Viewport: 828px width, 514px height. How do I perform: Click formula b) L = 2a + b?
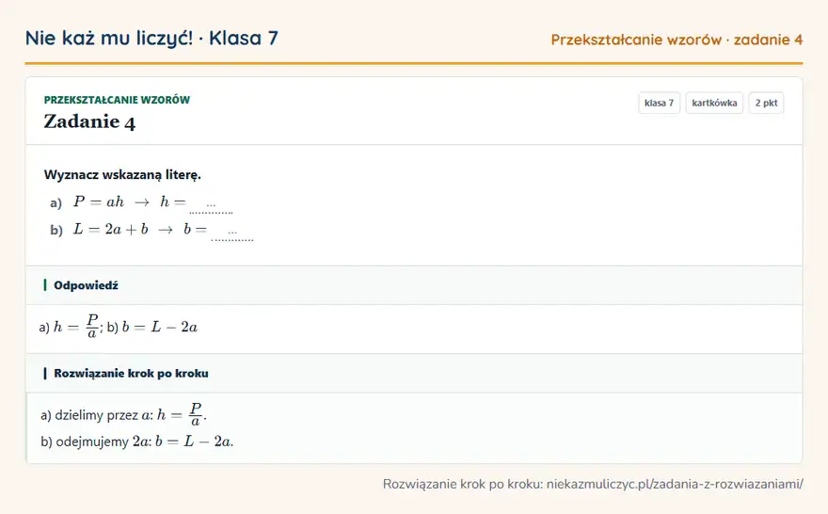(111, 230)
